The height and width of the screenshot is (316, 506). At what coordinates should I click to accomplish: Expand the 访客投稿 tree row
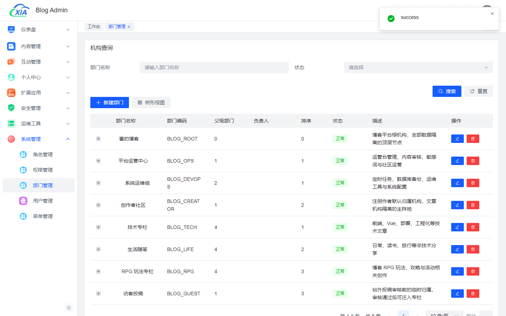(98, 294)
